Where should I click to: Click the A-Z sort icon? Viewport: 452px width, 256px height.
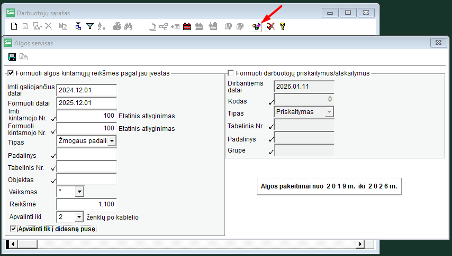pos(102,26)
